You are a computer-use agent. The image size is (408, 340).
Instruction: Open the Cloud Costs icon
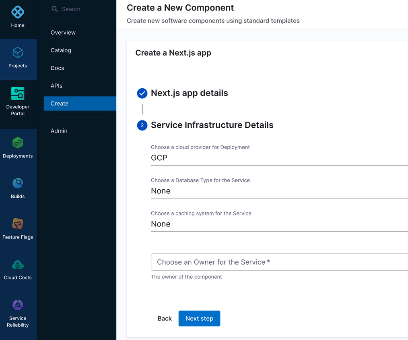click(x=18, y=264)
